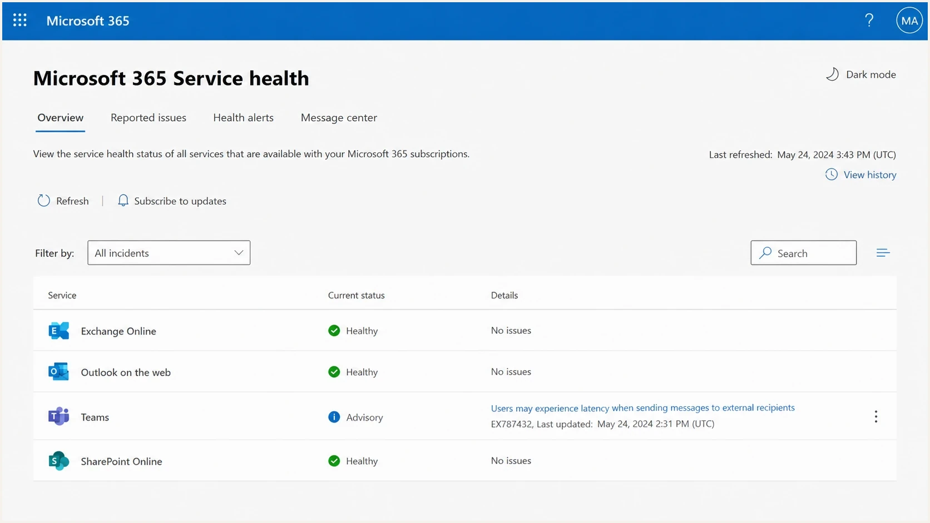Click the Refresh button label

(72, 201)
